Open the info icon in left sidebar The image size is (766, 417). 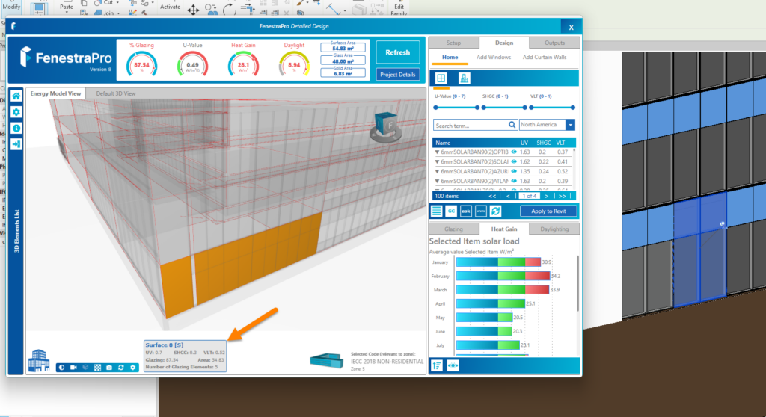(16, 129)
